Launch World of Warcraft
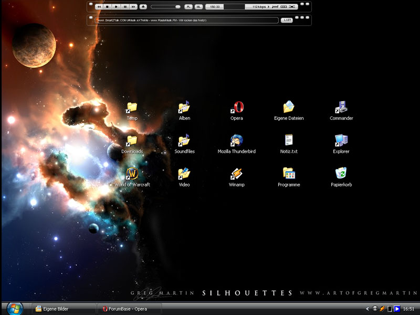Image resolution: width=420 pixels, height=315 pixels. [132, 177]
